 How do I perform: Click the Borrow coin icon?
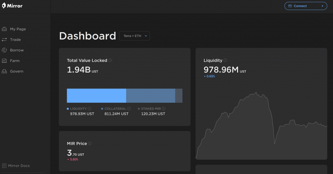4,50
